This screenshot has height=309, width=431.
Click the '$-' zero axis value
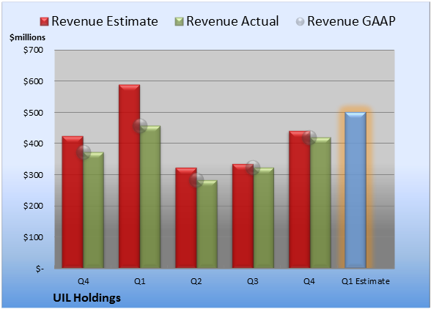coord(40,269)
